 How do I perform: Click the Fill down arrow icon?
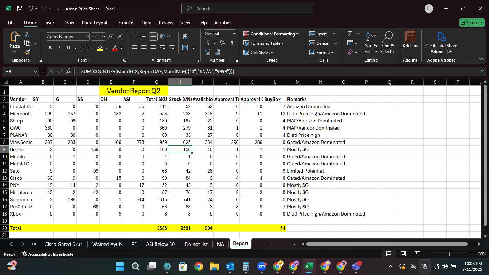pos(350,43)
